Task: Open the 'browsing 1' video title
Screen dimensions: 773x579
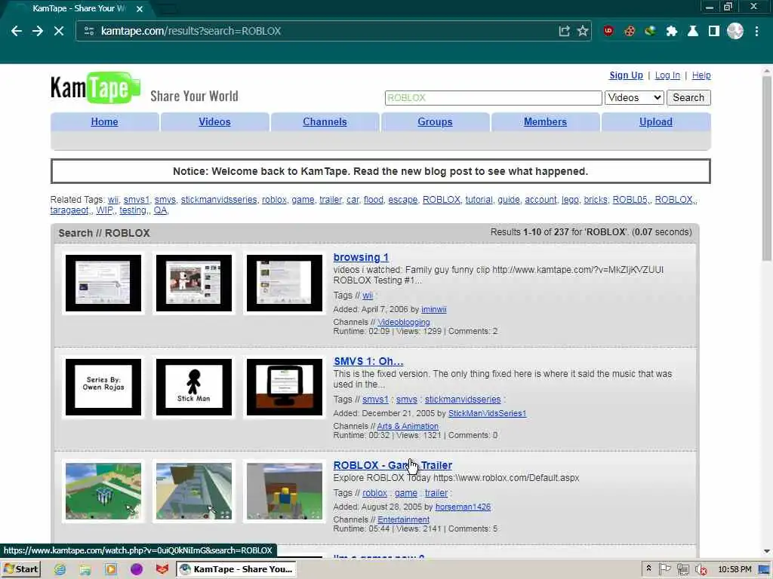Action: click(x=361, y=257)
